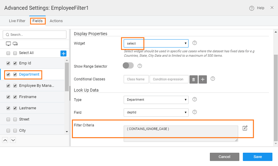Toggle the Show Range Selector switch
The width and height of the screenshot is (278, 166).
tap(128, 66)
